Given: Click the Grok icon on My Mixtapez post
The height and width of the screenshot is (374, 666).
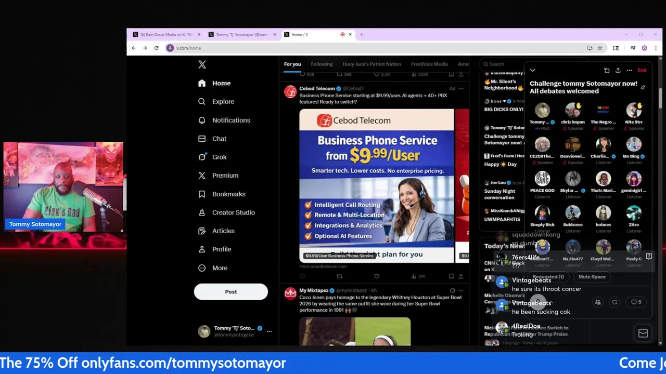Looking at the screenshot, I should (x=452, y=291).
